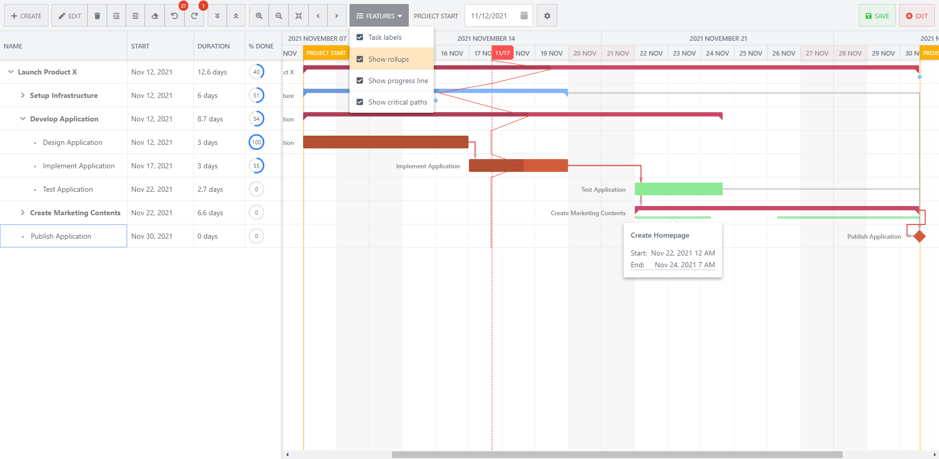The width and height of the screenshot is (939, 459).
Task: Click the Edit task button
Action: pos(70,16)
